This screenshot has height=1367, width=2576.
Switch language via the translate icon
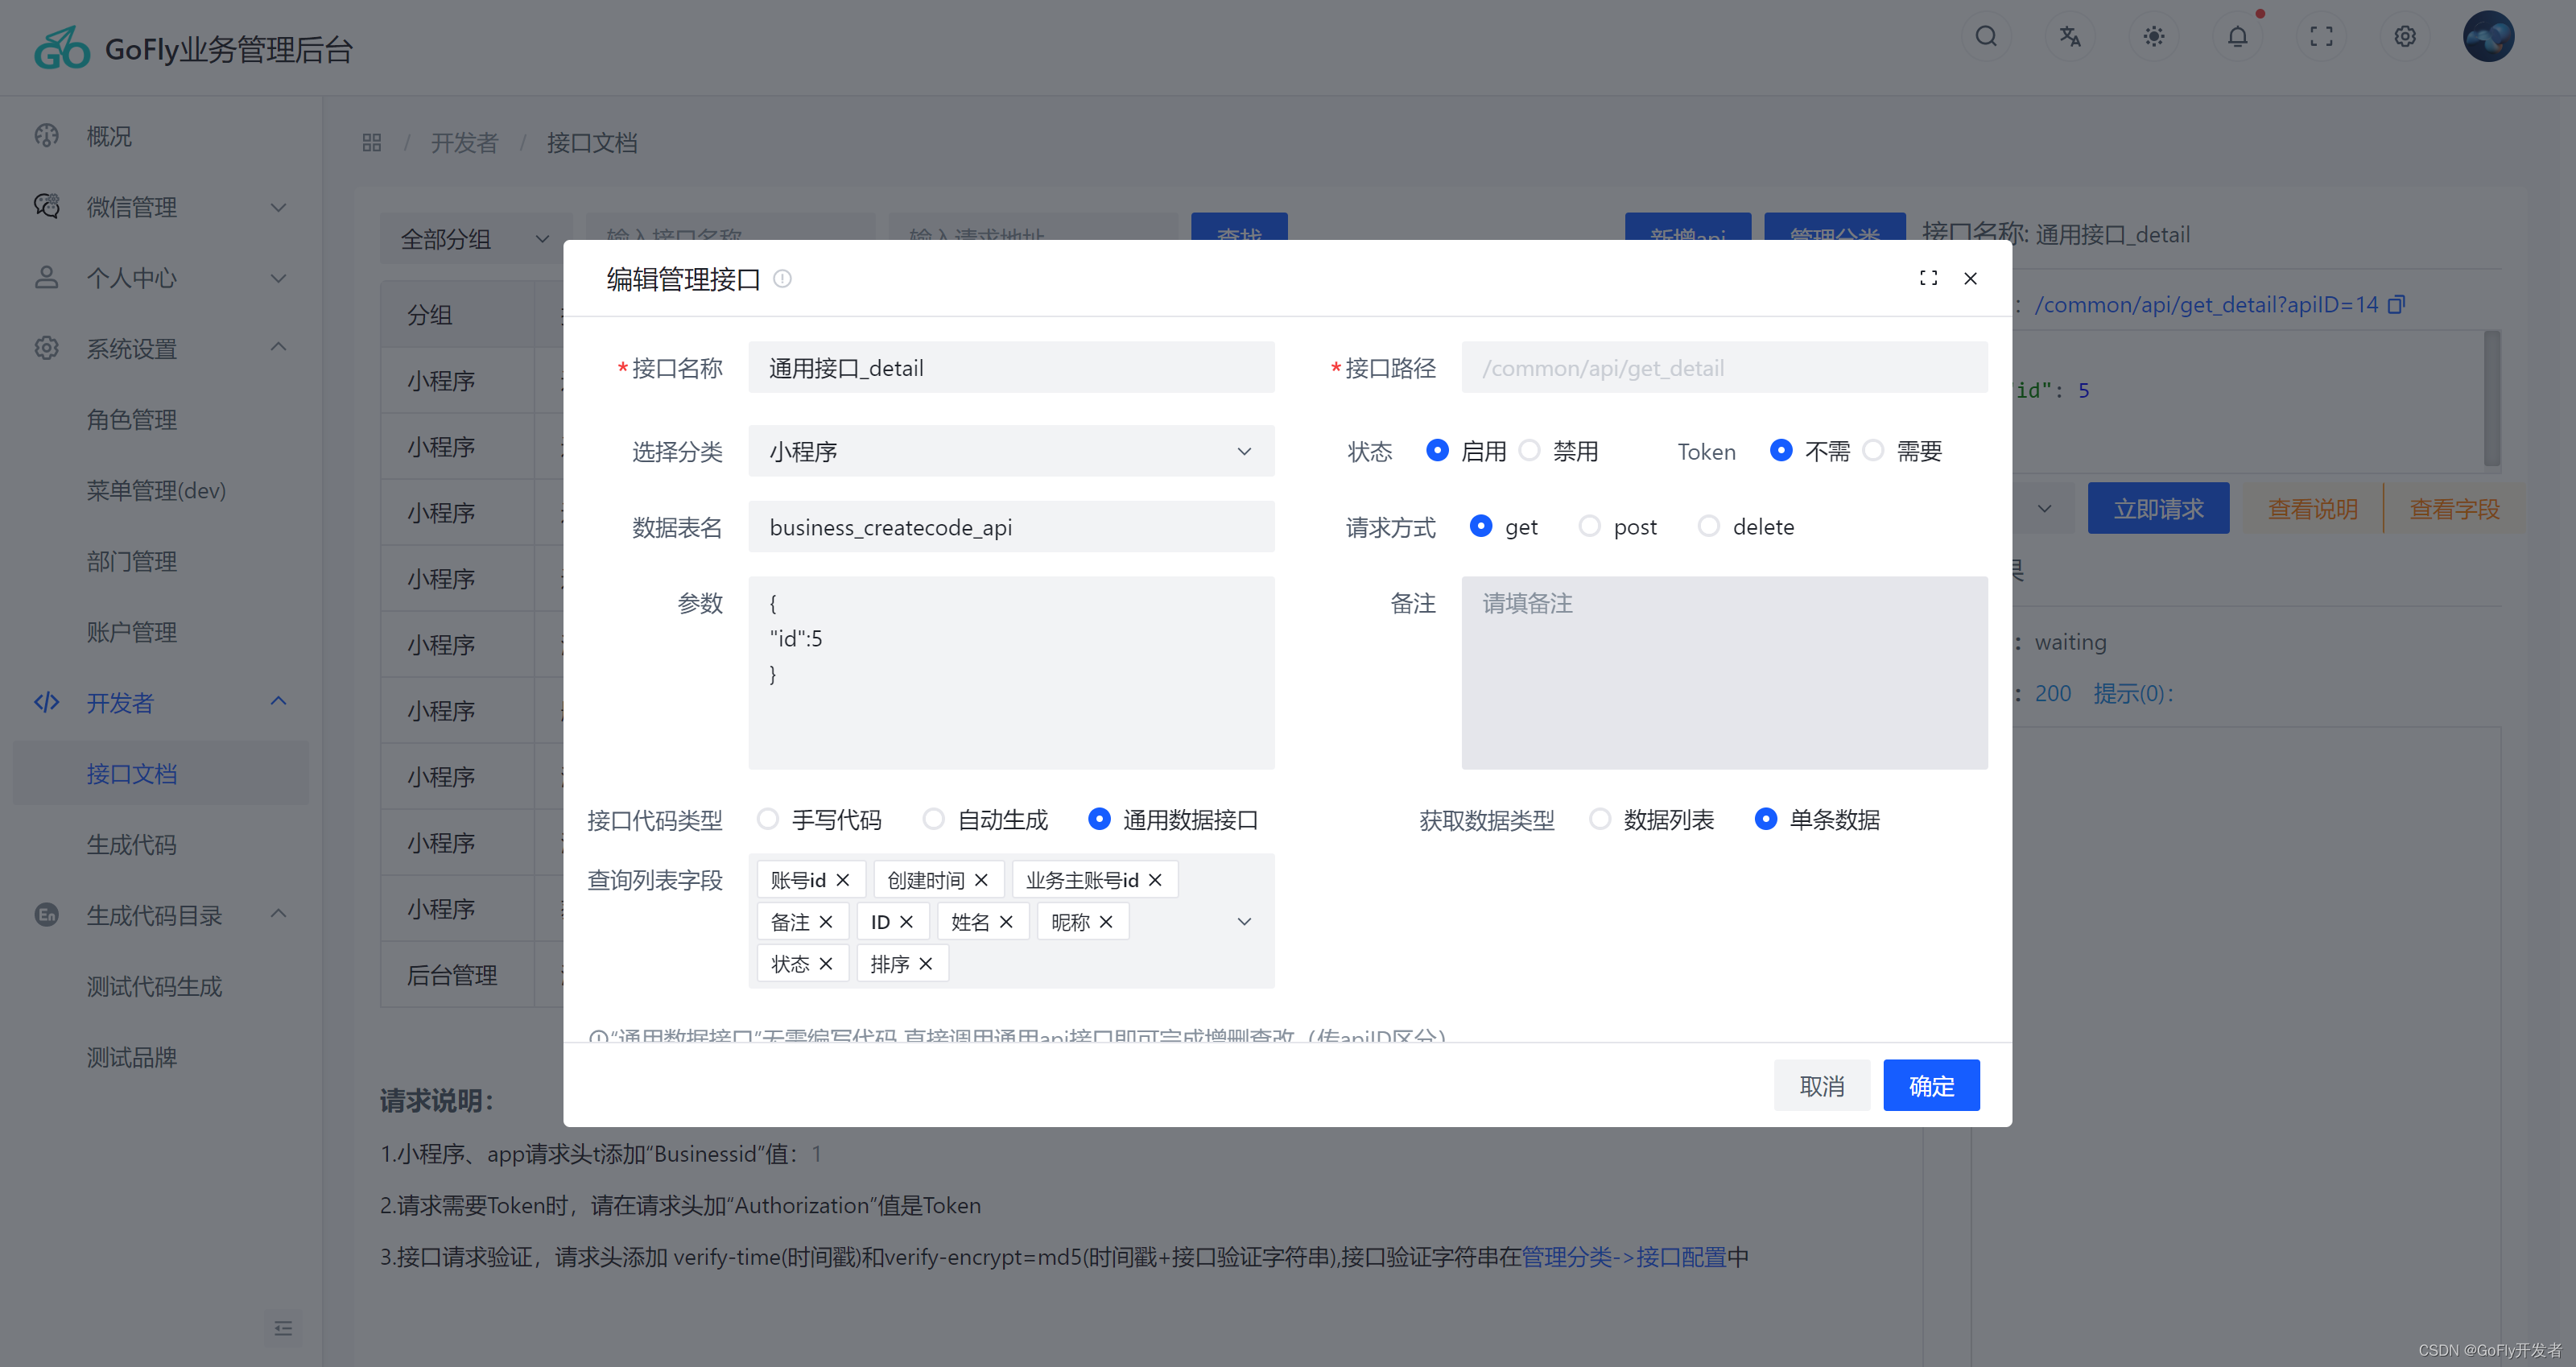click(2070, 37)
